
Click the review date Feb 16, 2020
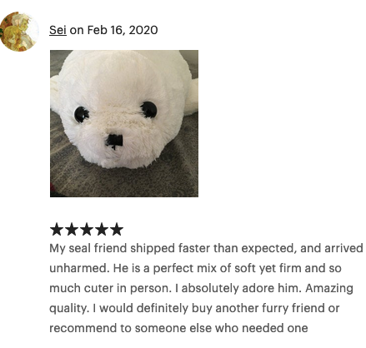[x=123, y=30]
